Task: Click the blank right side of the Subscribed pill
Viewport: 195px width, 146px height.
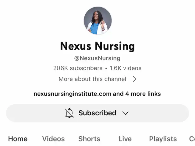Action: [159, 113]
